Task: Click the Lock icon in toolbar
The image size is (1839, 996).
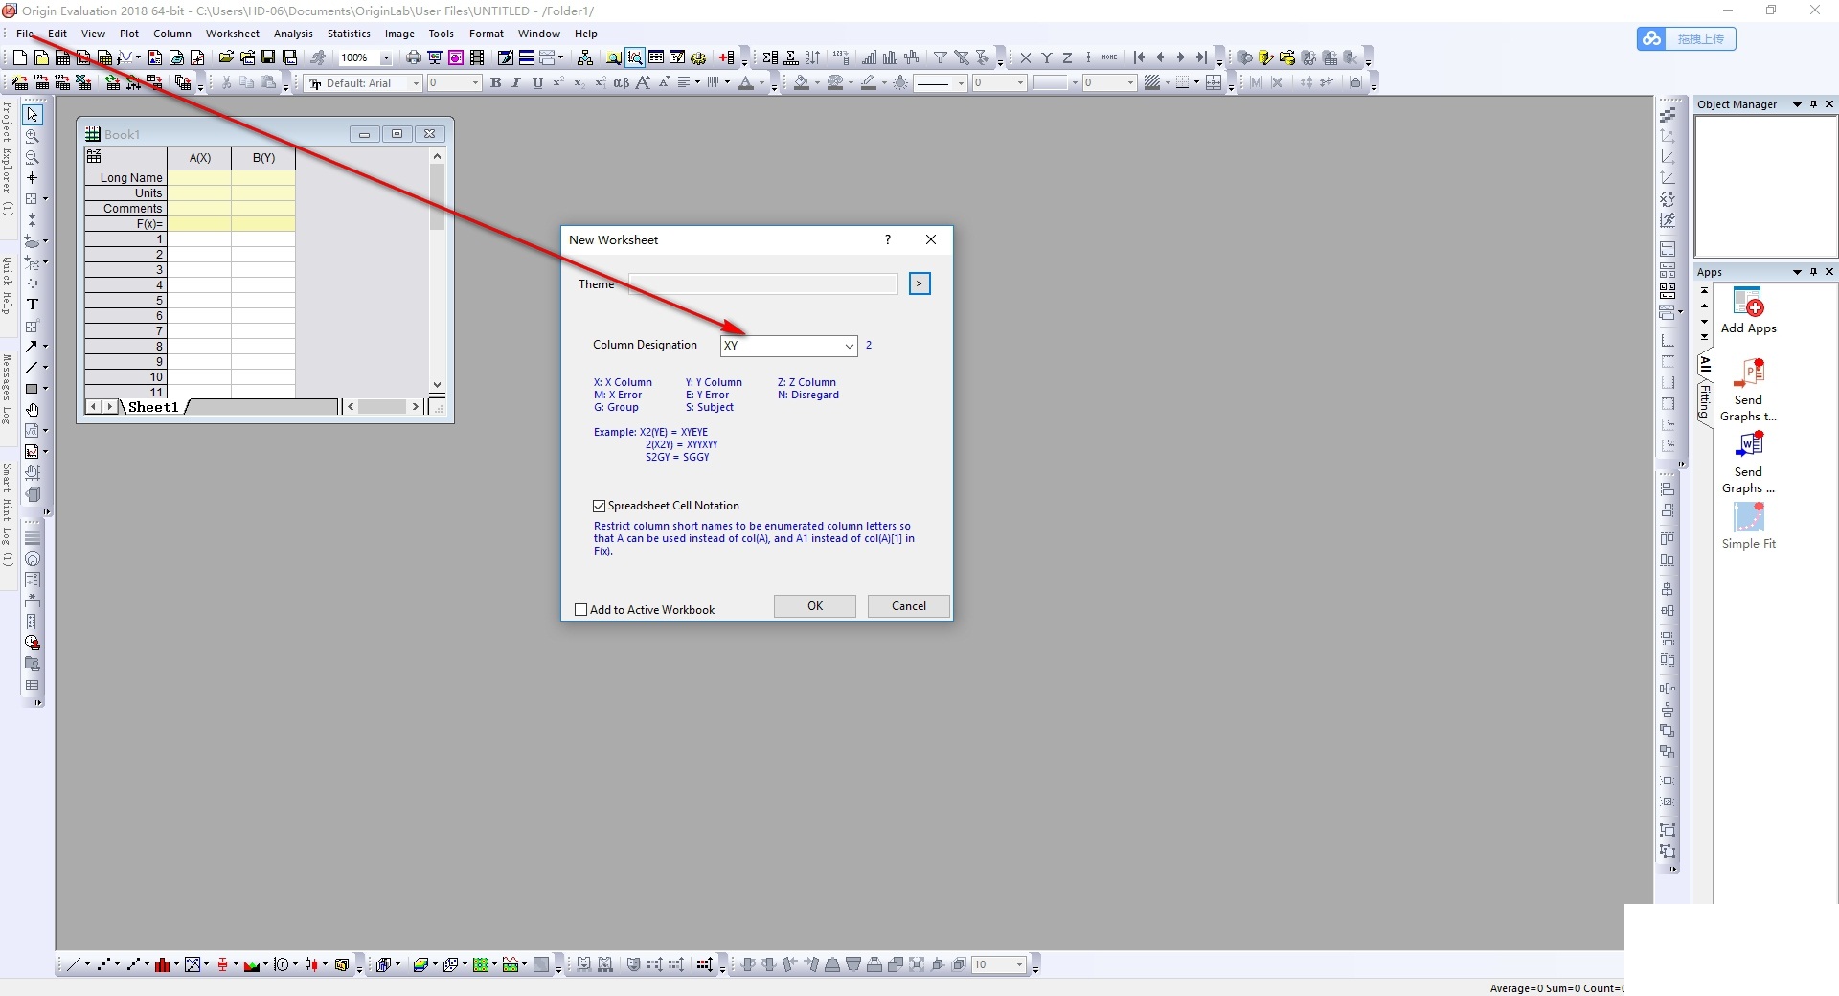Action: click(1355, 83)
